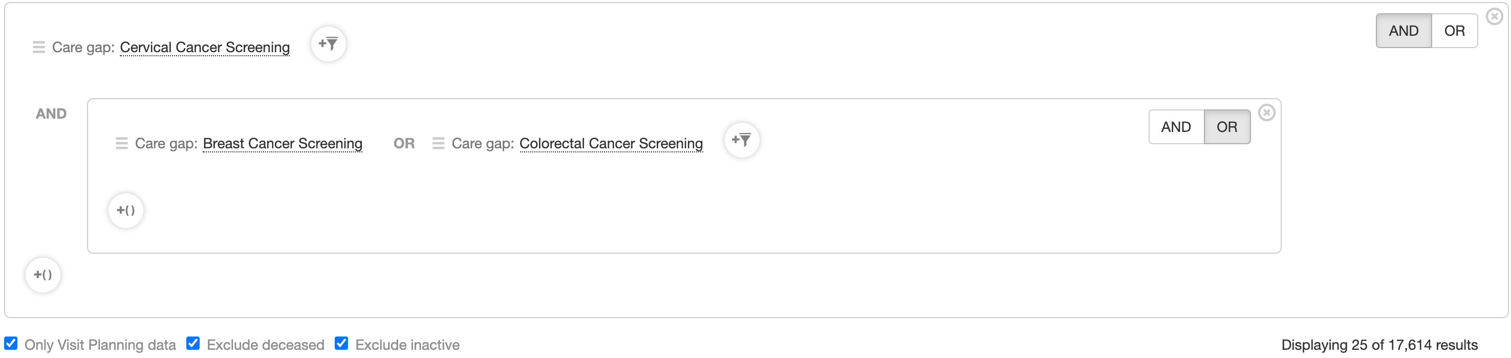The height and width of the screenshot is (358, 1511).
Task: Disable the Exclude inactive option
Action: [x=341, y=343]
